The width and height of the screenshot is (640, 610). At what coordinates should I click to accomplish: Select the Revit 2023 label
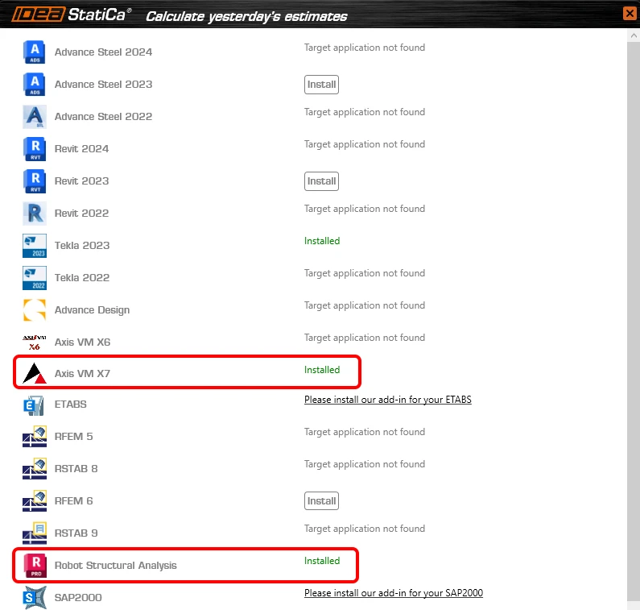click(x=81, y=181)
